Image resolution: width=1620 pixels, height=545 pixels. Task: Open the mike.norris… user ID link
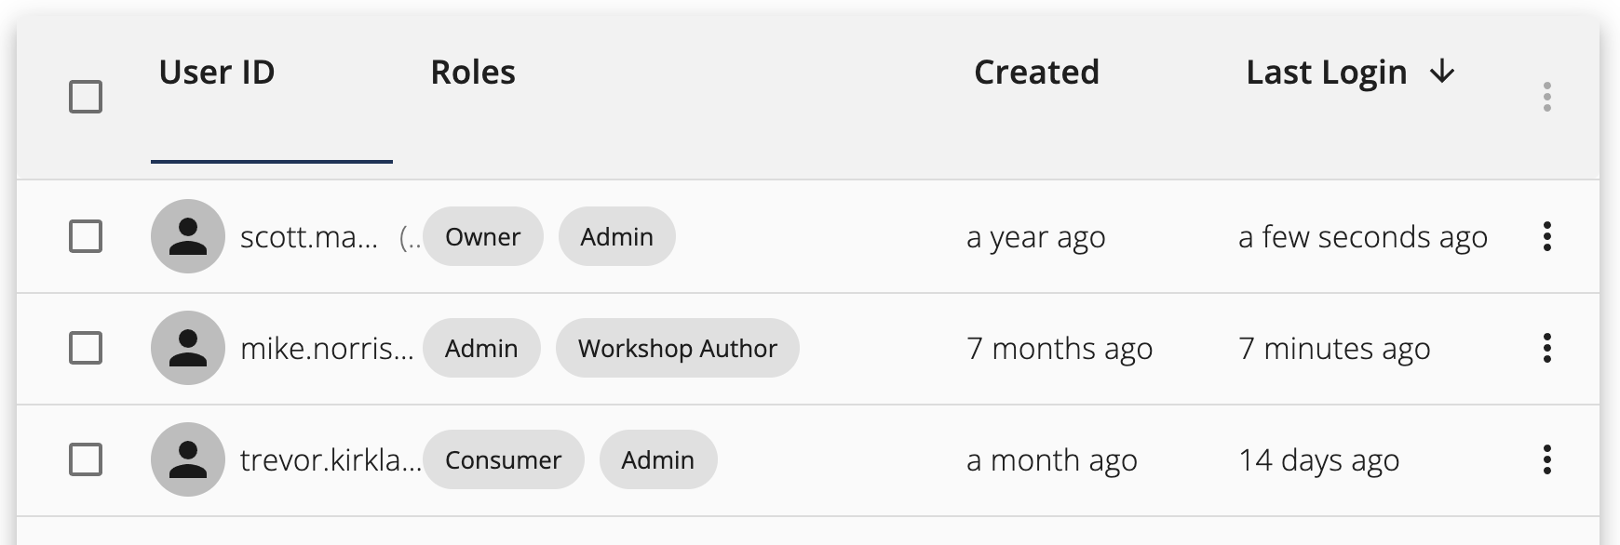coord(327,348)
